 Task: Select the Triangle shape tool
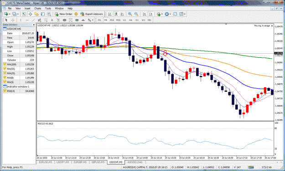click(83, 20)
